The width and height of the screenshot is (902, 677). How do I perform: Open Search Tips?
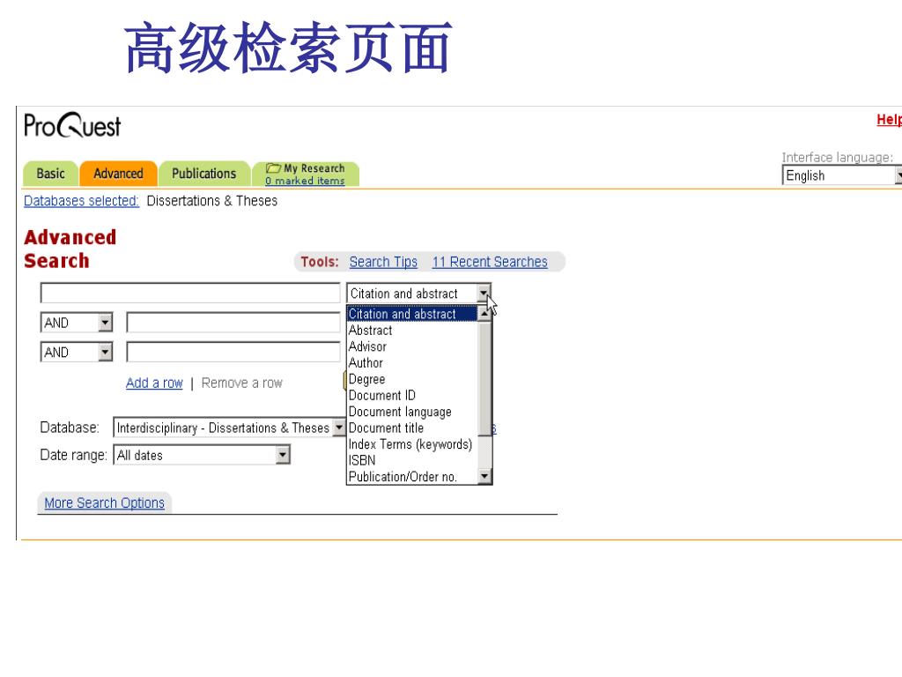383,262
